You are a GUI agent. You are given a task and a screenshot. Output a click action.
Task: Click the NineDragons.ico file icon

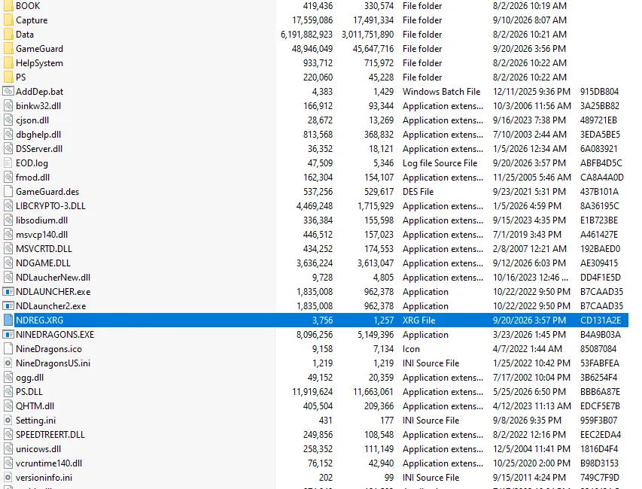(x=8, y=348)
